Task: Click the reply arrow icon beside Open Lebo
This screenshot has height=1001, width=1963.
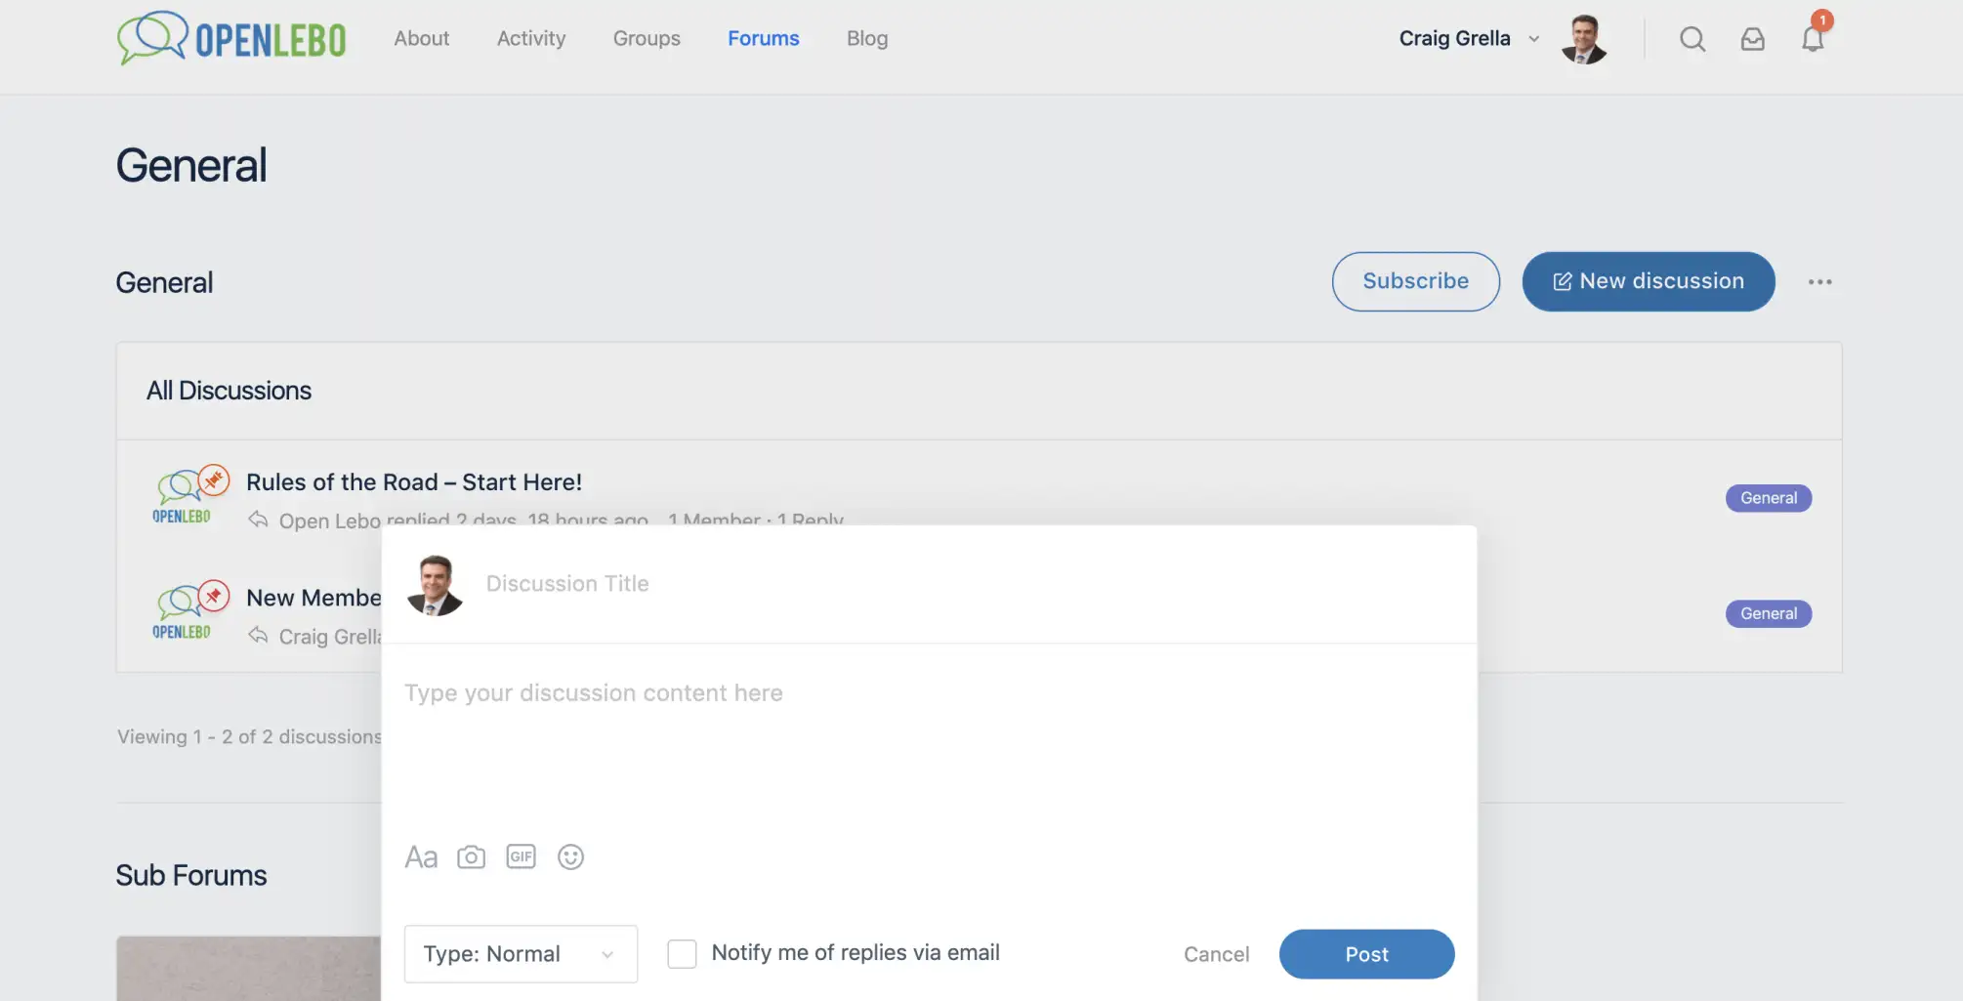Action: pyautogui.click(x=258, y=520)
